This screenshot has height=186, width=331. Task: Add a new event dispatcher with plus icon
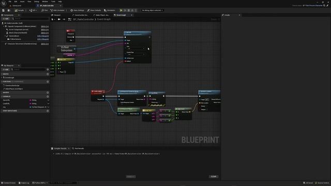point(48,111)
